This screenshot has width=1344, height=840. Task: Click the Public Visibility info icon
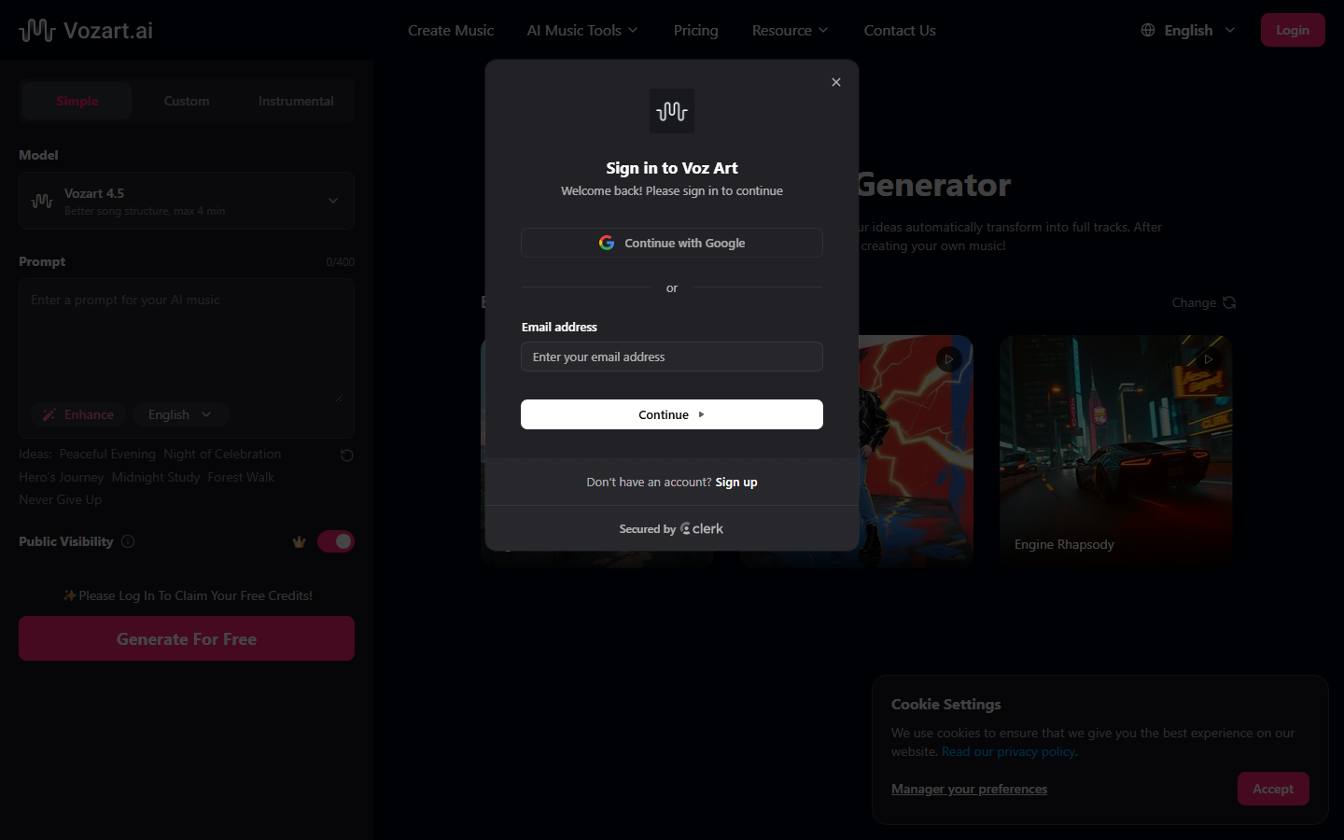pyautogui.click(x=128, y=541)
